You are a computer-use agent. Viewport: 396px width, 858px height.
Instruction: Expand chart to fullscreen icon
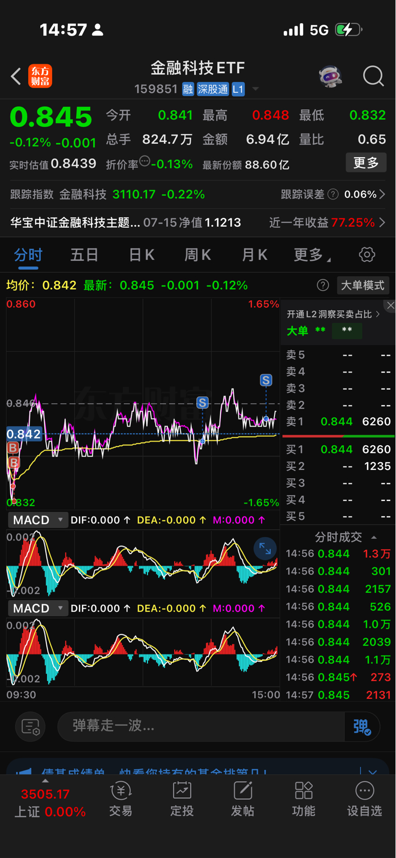(265, 549)
